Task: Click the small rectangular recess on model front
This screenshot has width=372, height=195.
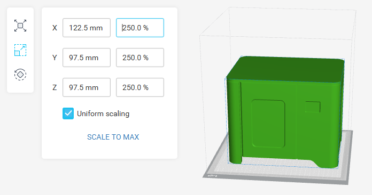Action: (313, 107)
